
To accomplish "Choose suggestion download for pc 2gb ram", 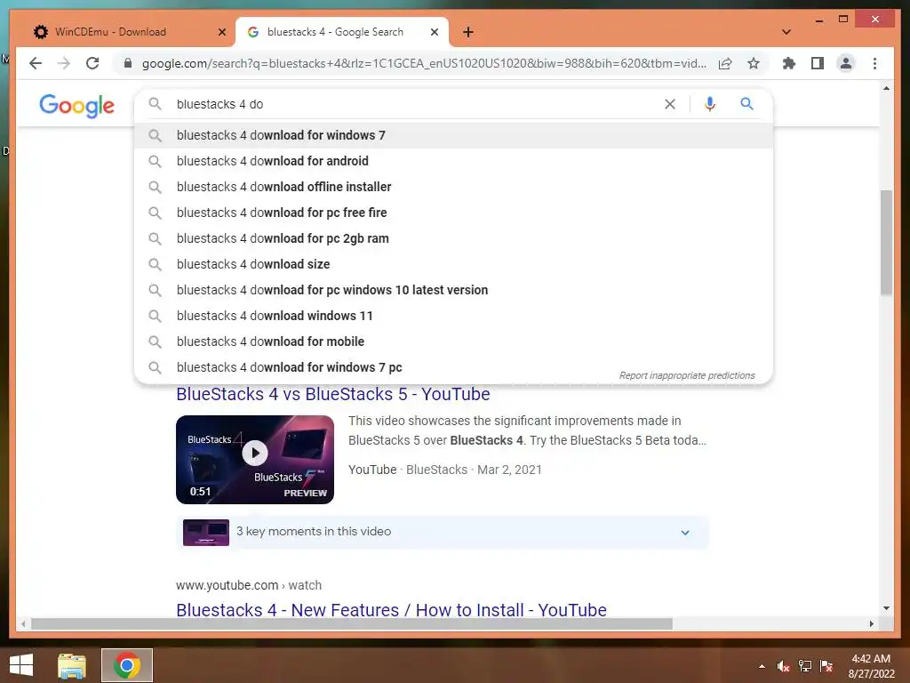I will (453, 238).
